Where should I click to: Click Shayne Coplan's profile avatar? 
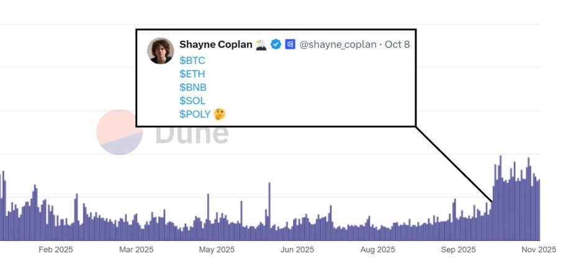pos(161,51)
